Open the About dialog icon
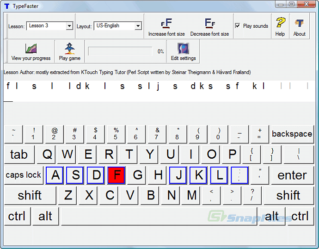The height and width of the screenshot is (249, 319). [299, 23]
